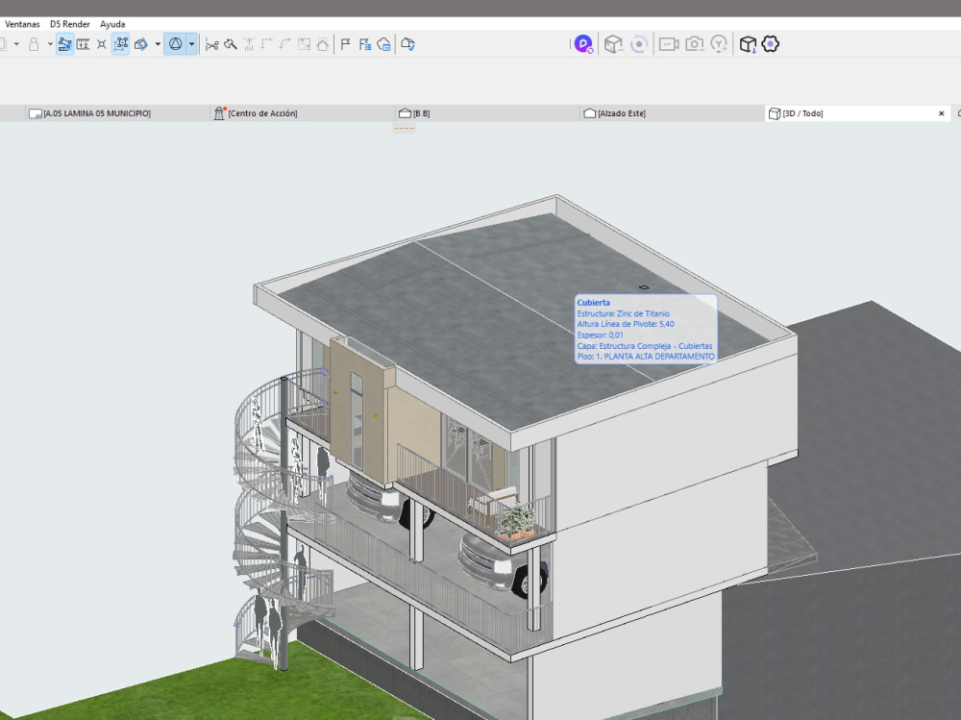Click the ruler measure icon
The height and width of the screenshot is (720, 961).
pos(84,44)
